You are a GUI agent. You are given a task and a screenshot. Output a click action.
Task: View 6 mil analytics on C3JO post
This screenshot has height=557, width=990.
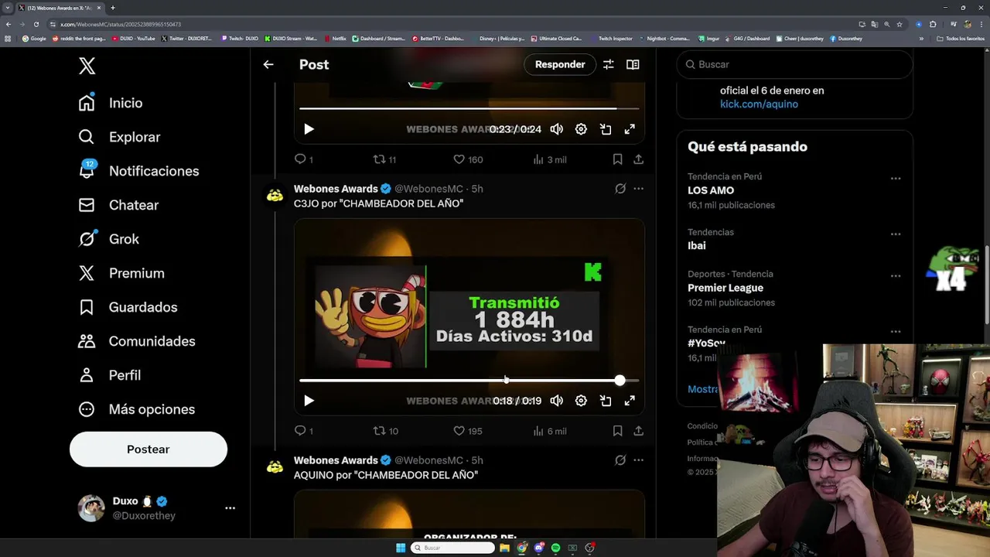[x=550, y=431]
